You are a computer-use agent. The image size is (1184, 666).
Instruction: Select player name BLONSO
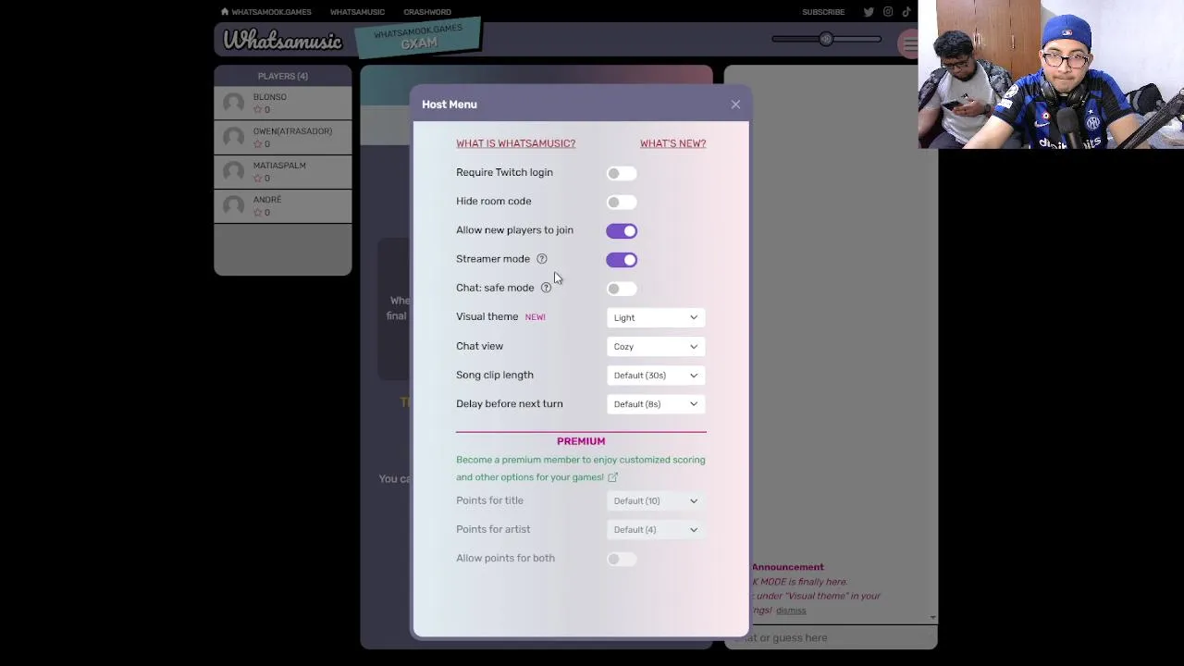point(270,97)
